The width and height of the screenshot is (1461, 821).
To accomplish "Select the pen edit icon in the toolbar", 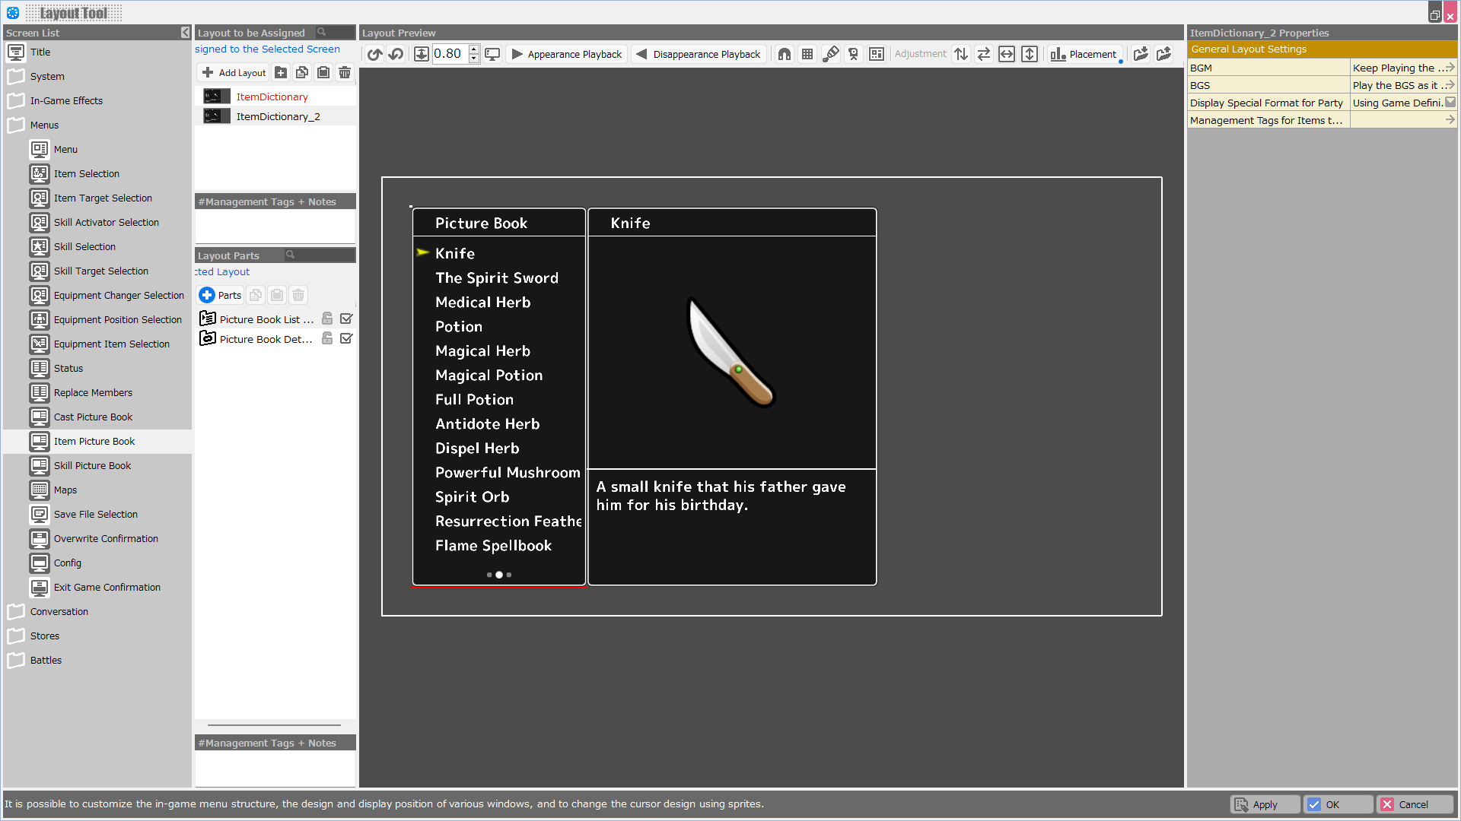I will point(830,53).
